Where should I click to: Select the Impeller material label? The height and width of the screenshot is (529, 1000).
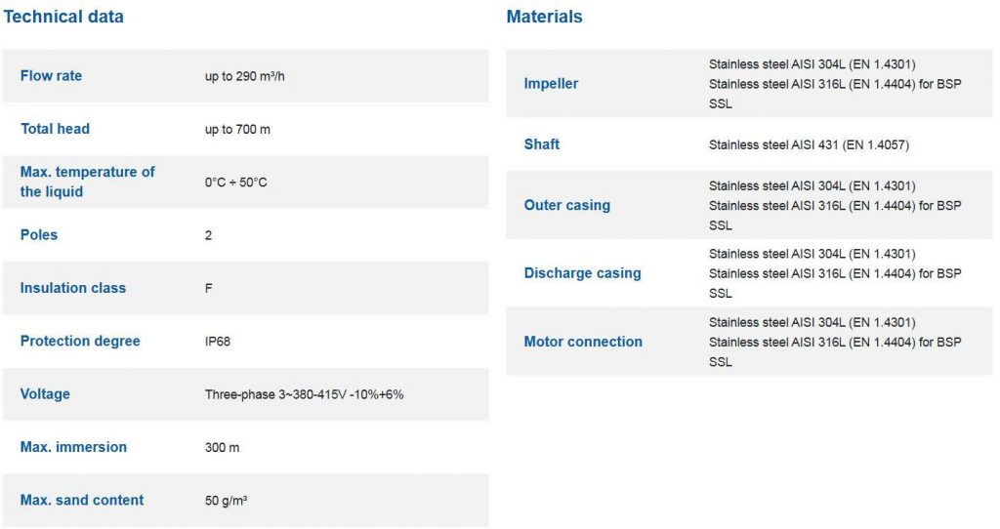click(551, 84)
